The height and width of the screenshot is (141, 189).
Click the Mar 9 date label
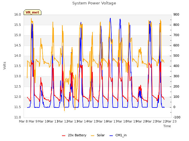point(33,121)
